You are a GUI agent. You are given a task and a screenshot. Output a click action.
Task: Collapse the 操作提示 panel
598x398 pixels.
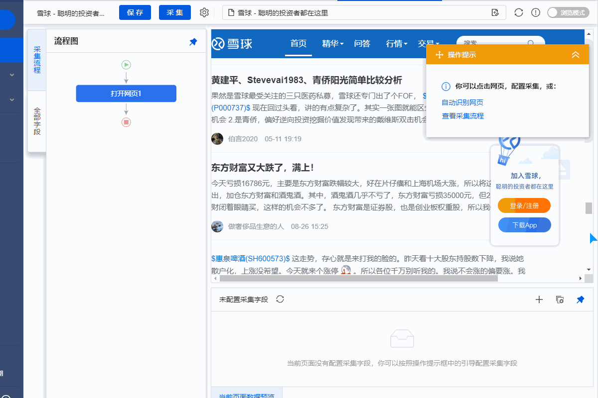(576, 55)
